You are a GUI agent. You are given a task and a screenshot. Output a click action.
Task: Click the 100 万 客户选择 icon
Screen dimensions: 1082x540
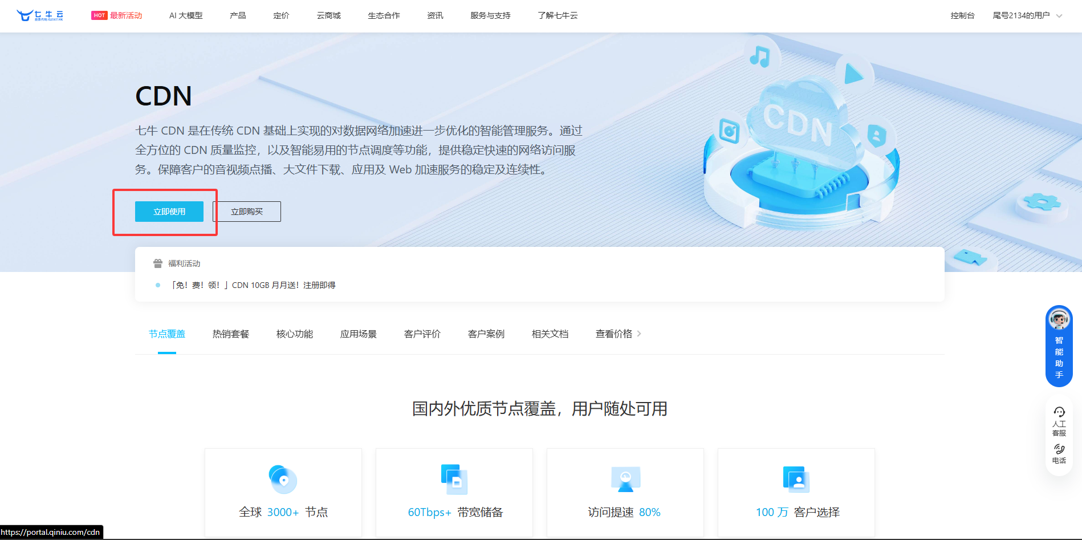click(796, 480)
